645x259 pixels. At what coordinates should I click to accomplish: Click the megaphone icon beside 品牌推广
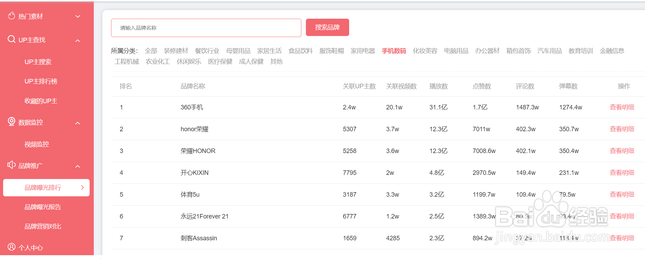[x=11, y=165]
